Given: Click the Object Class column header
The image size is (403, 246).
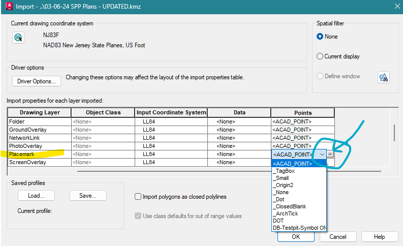Looking at the screenshot, I should 103,113.
